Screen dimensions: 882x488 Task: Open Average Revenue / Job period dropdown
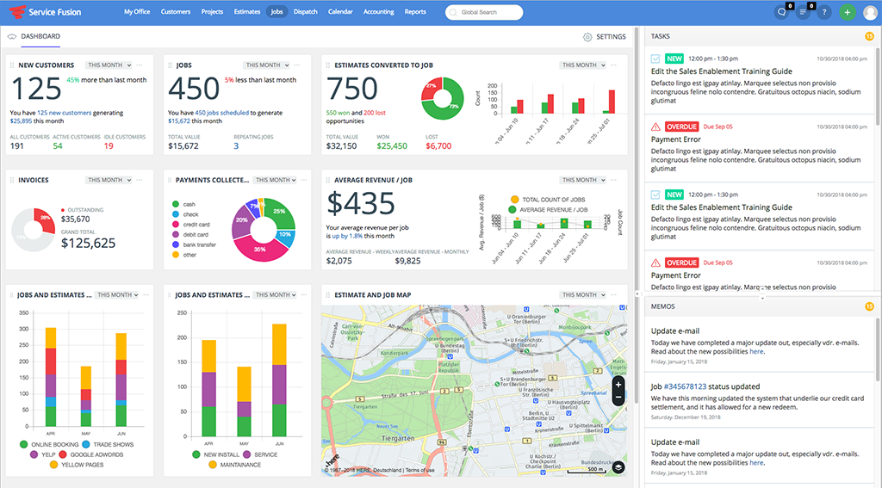(x=582, y=180)
